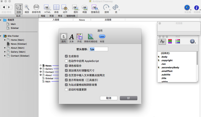Toggle 添加填充时调整框尺寸 checkbox
Screen dimensions: 201x117
[x=66, y=71]
